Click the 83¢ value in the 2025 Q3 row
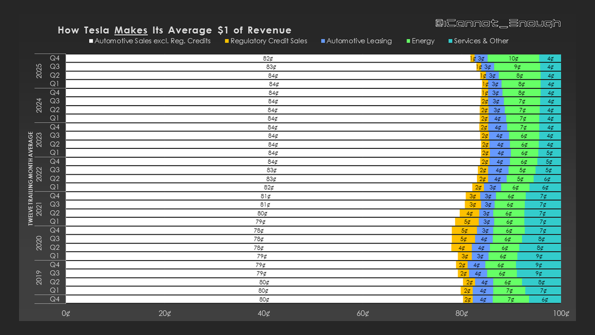Screen dimensions: 595x335 click(x=271, y=67)
